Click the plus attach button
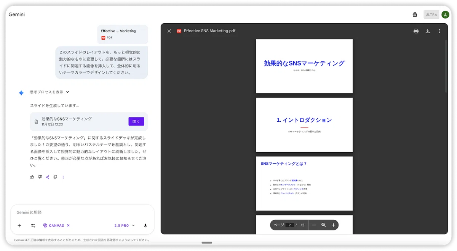This screenshot has width=457, height=251. [x=19, y=225]
